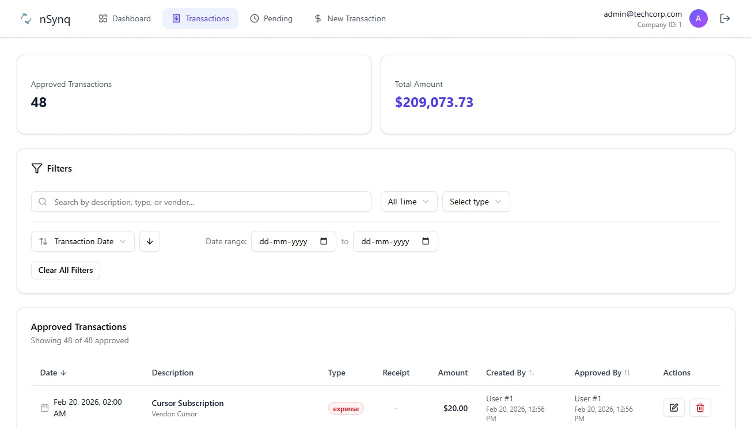Click the Clear All Filters button
This screenshot has width=751, height=429.
(x=65, y=269)
